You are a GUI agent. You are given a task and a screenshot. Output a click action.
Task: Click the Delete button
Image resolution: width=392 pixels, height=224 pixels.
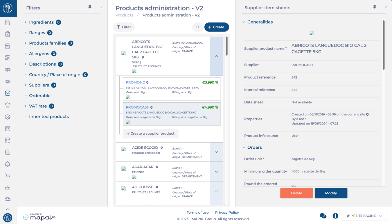[x=296, y=193]
